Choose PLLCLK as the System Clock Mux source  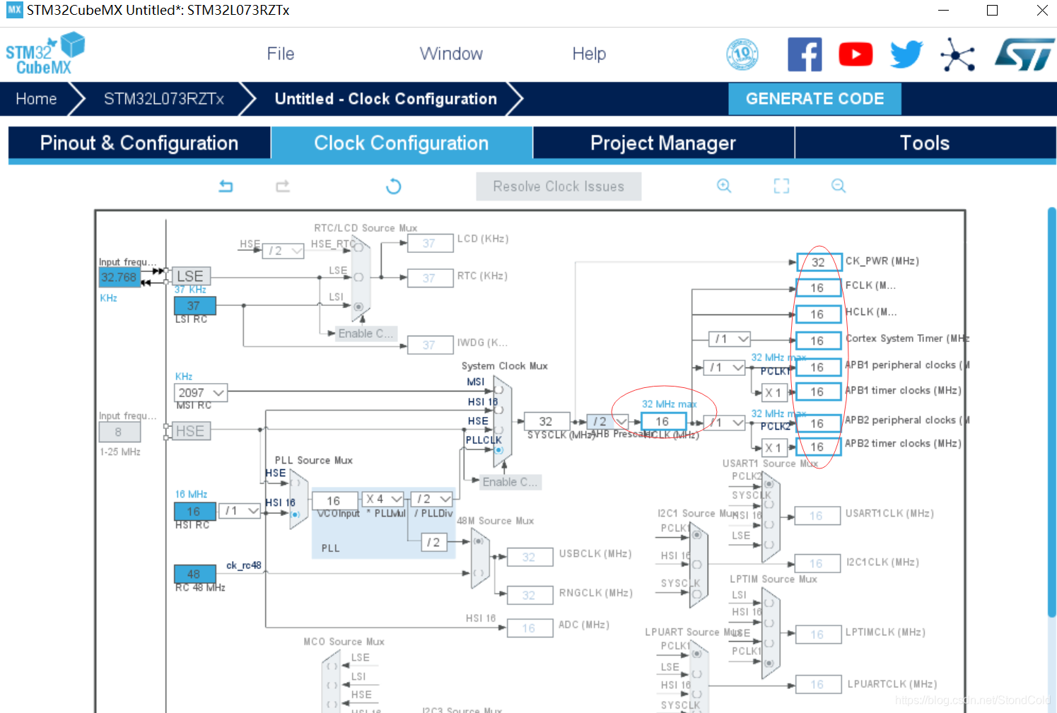coord(498,449)
